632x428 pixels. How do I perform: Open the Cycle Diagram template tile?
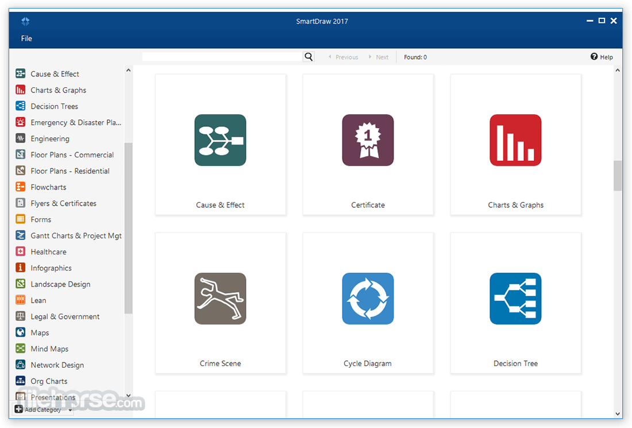pos(368,303)
